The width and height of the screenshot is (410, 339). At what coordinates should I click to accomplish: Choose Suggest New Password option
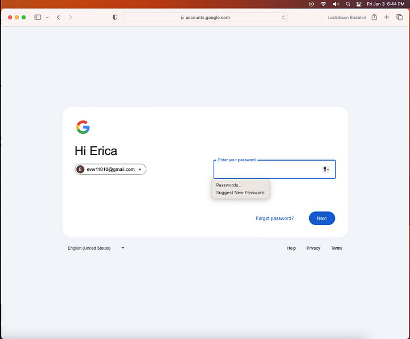pos(240,193)
